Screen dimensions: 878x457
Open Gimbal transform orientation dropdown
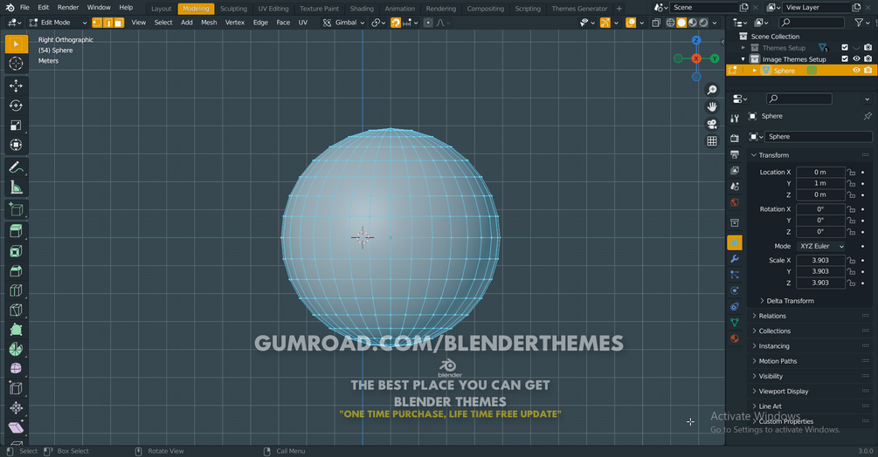click(344, 23)
